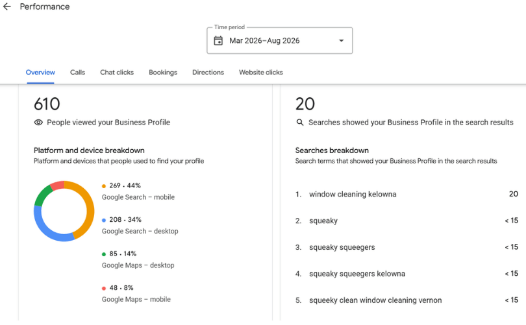The height and width of the screenshot is (325, 526).
Task: Go to the Website clicks tab
Action: pos(261,73)
